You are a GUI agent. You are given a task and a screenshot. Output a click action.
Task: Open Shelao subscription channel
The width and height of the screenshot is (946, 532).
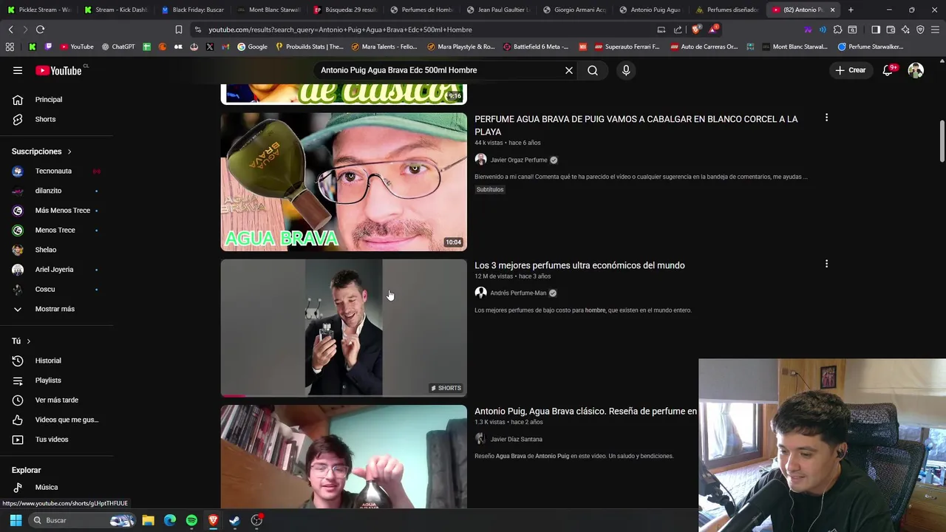45,250
